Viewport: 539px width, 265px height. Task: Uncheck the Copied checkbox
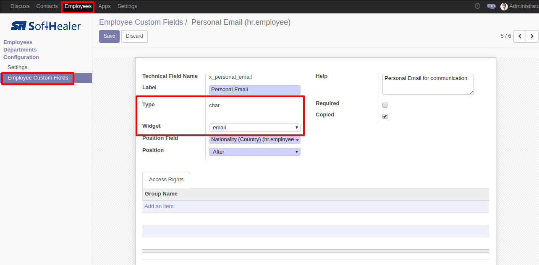tap(385, 116)
